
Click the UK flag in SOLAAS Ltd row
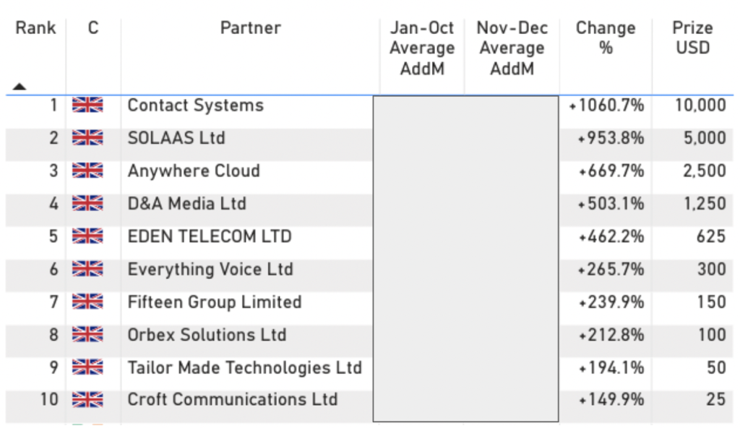[87, 138]
